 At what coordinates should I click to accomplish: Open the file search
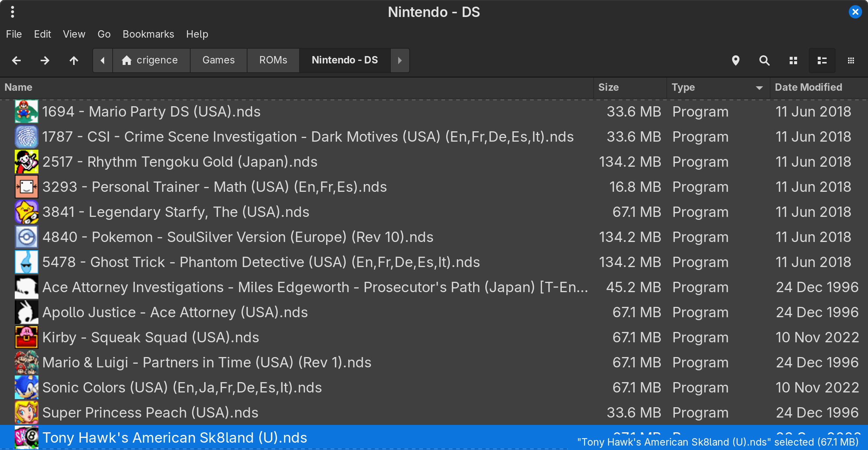[764, 60]
